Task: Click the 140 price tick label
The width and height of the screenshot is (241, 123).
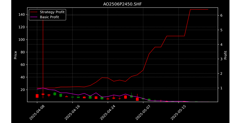Action: (22, 14)
